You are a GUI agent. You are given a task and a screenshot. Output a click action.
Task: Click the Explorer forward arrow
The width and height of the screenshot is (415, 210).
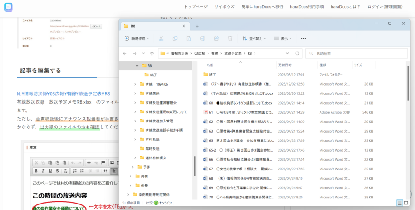pyautogui.click(x=135, y=53)
